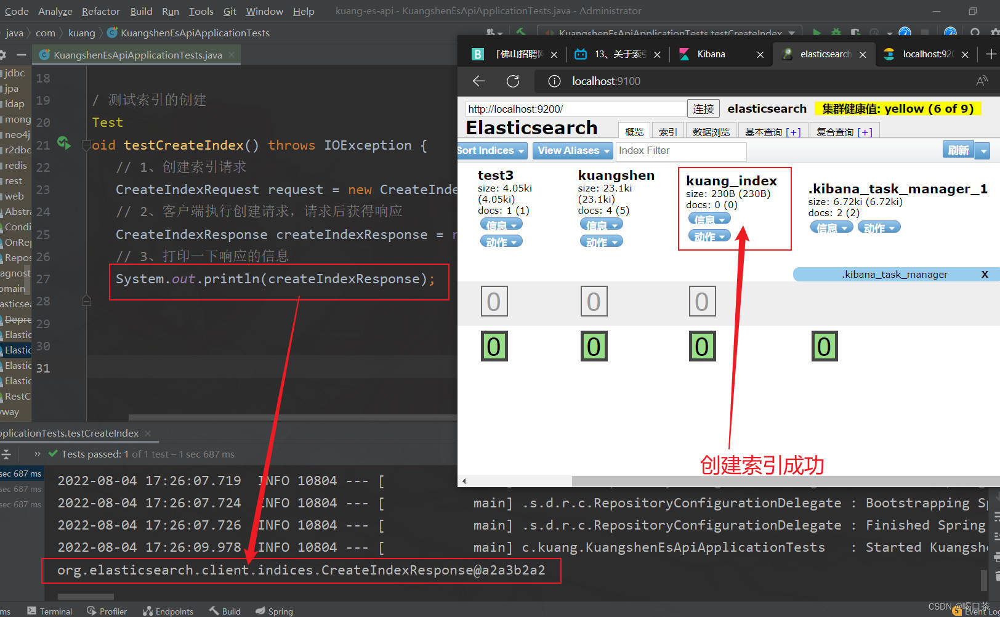Open the Build menu in menu bar

pyautogui.click(x=141, y=11)
